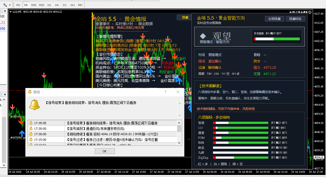This screenshot has height=178, width=326.
Task: Click the bell icon in 警报 title bar
Action: pos(30,92)
